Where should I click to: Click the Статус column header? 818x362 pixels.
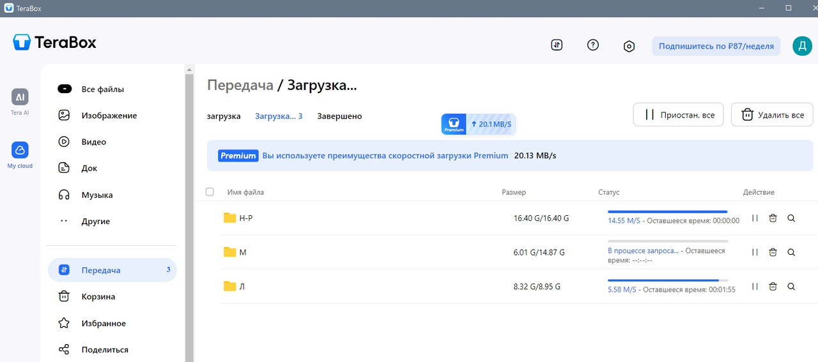click(x=608, y=192)
